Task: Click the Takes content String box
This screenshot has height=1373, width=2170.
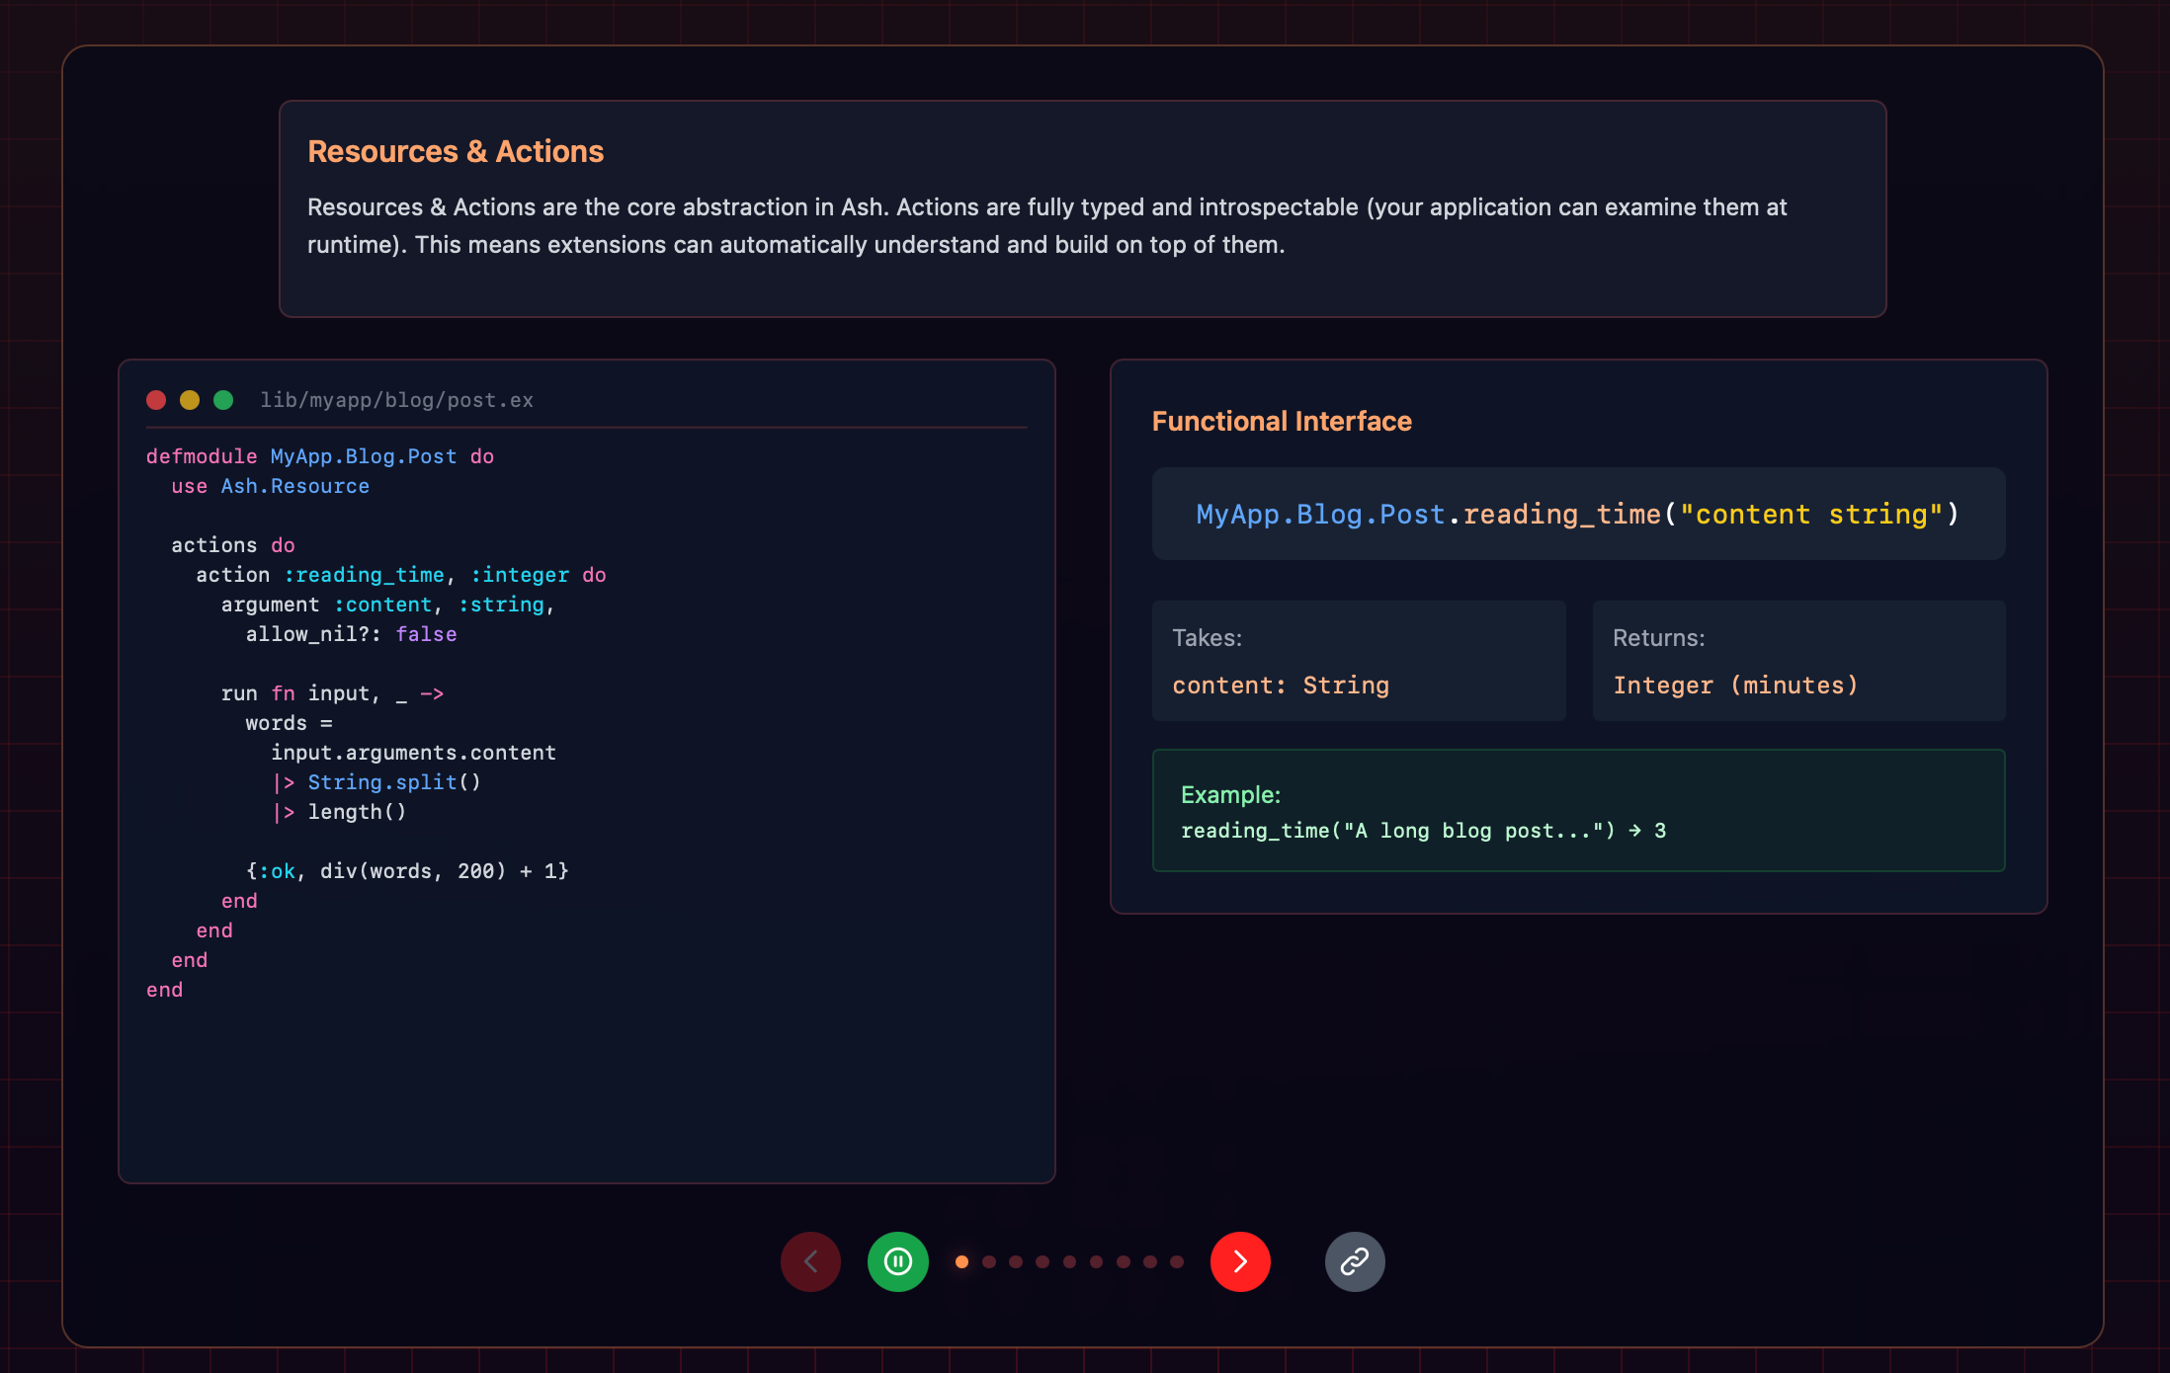Action: tap(1359, 661)
